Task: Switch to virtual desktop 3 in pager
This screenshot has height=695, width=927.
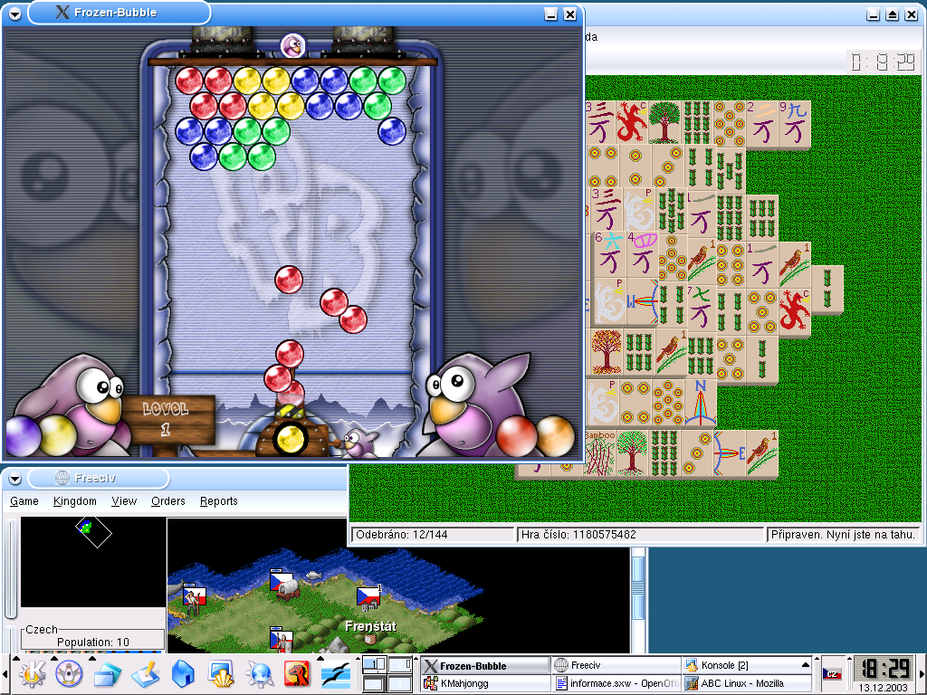Action: click(374, 684)
